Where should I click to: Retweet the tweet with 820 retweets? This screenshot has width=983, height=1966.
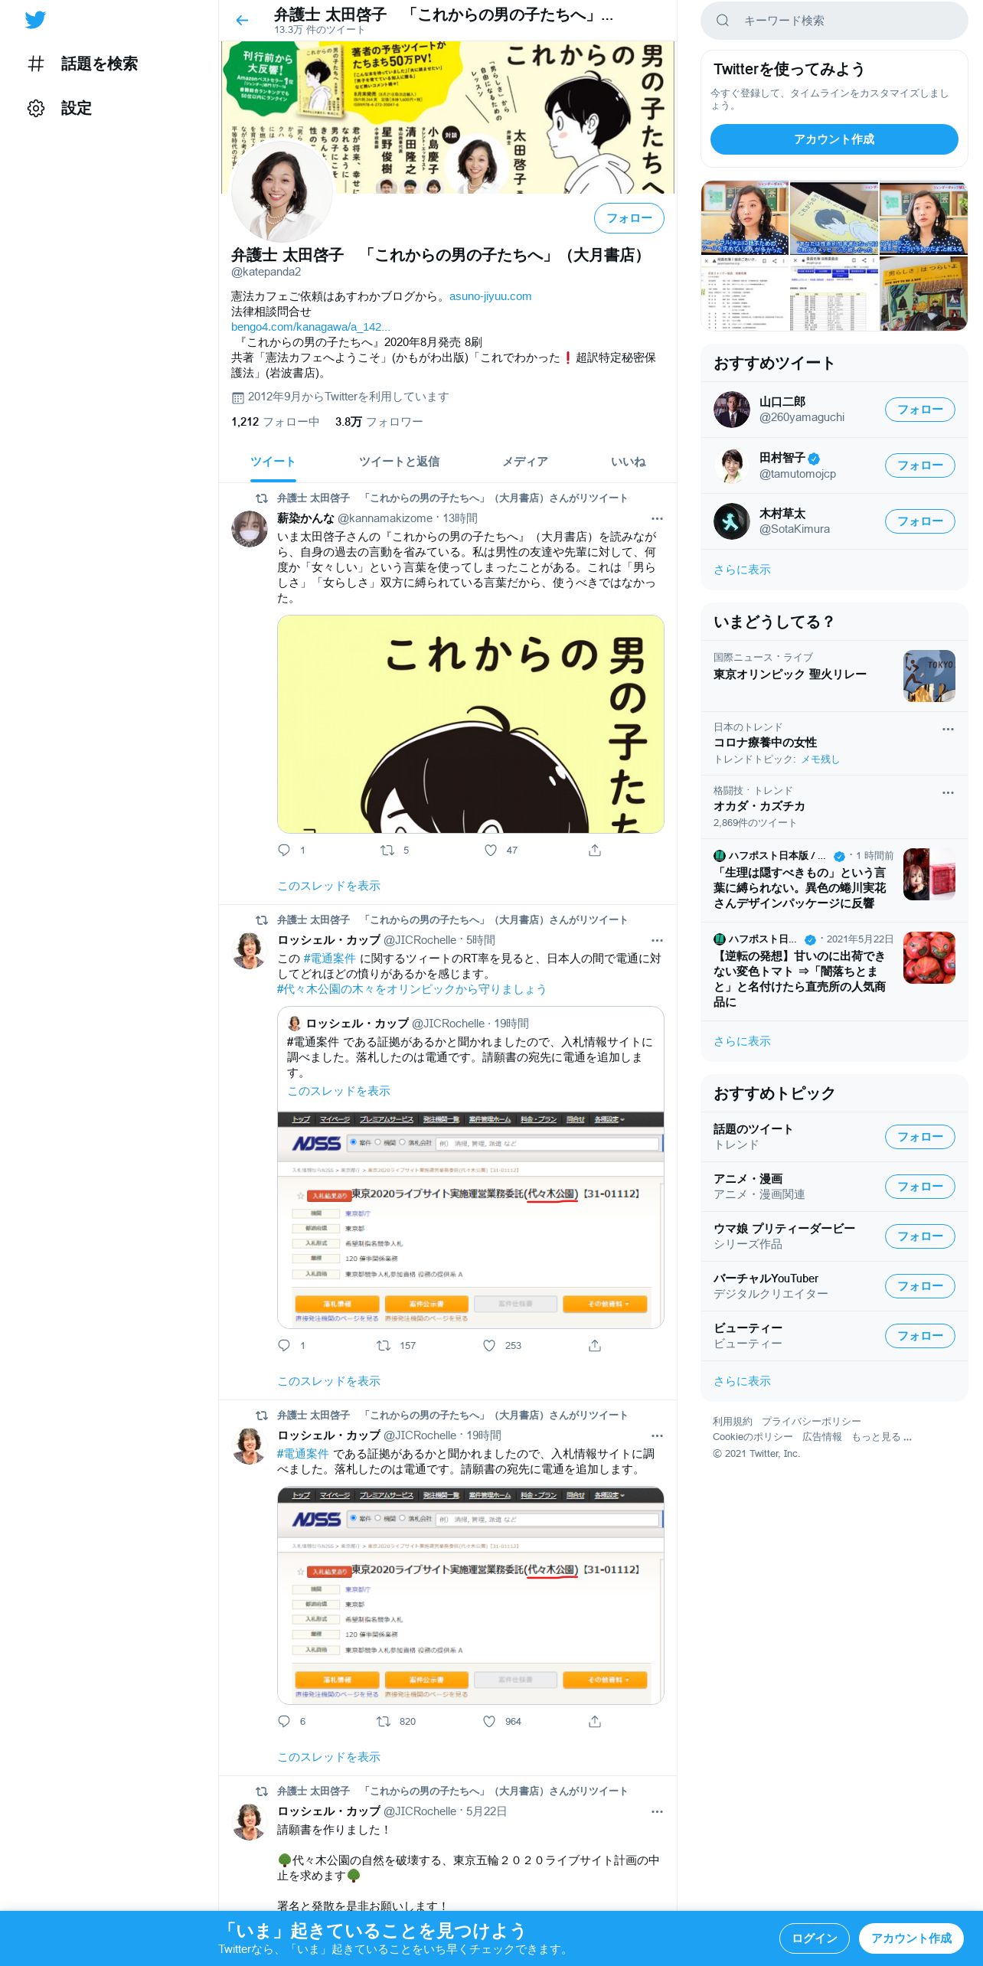(384, 1721)
